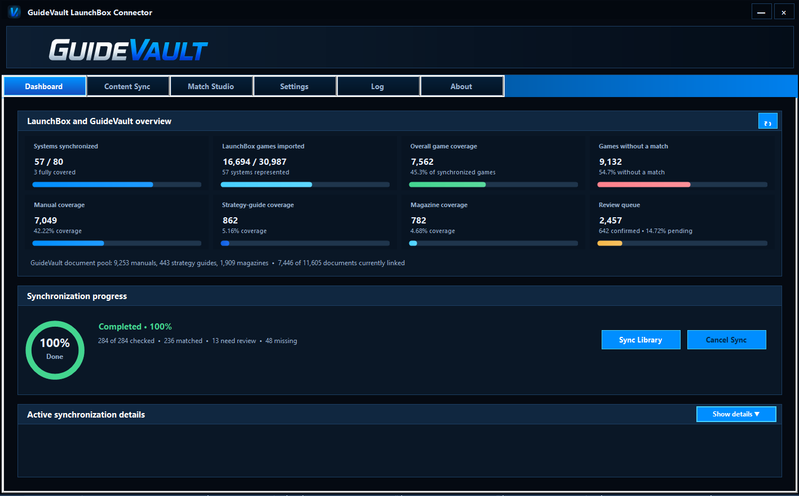
Task: Click the "Completed • 100%" status text
Action: point(135,327)
